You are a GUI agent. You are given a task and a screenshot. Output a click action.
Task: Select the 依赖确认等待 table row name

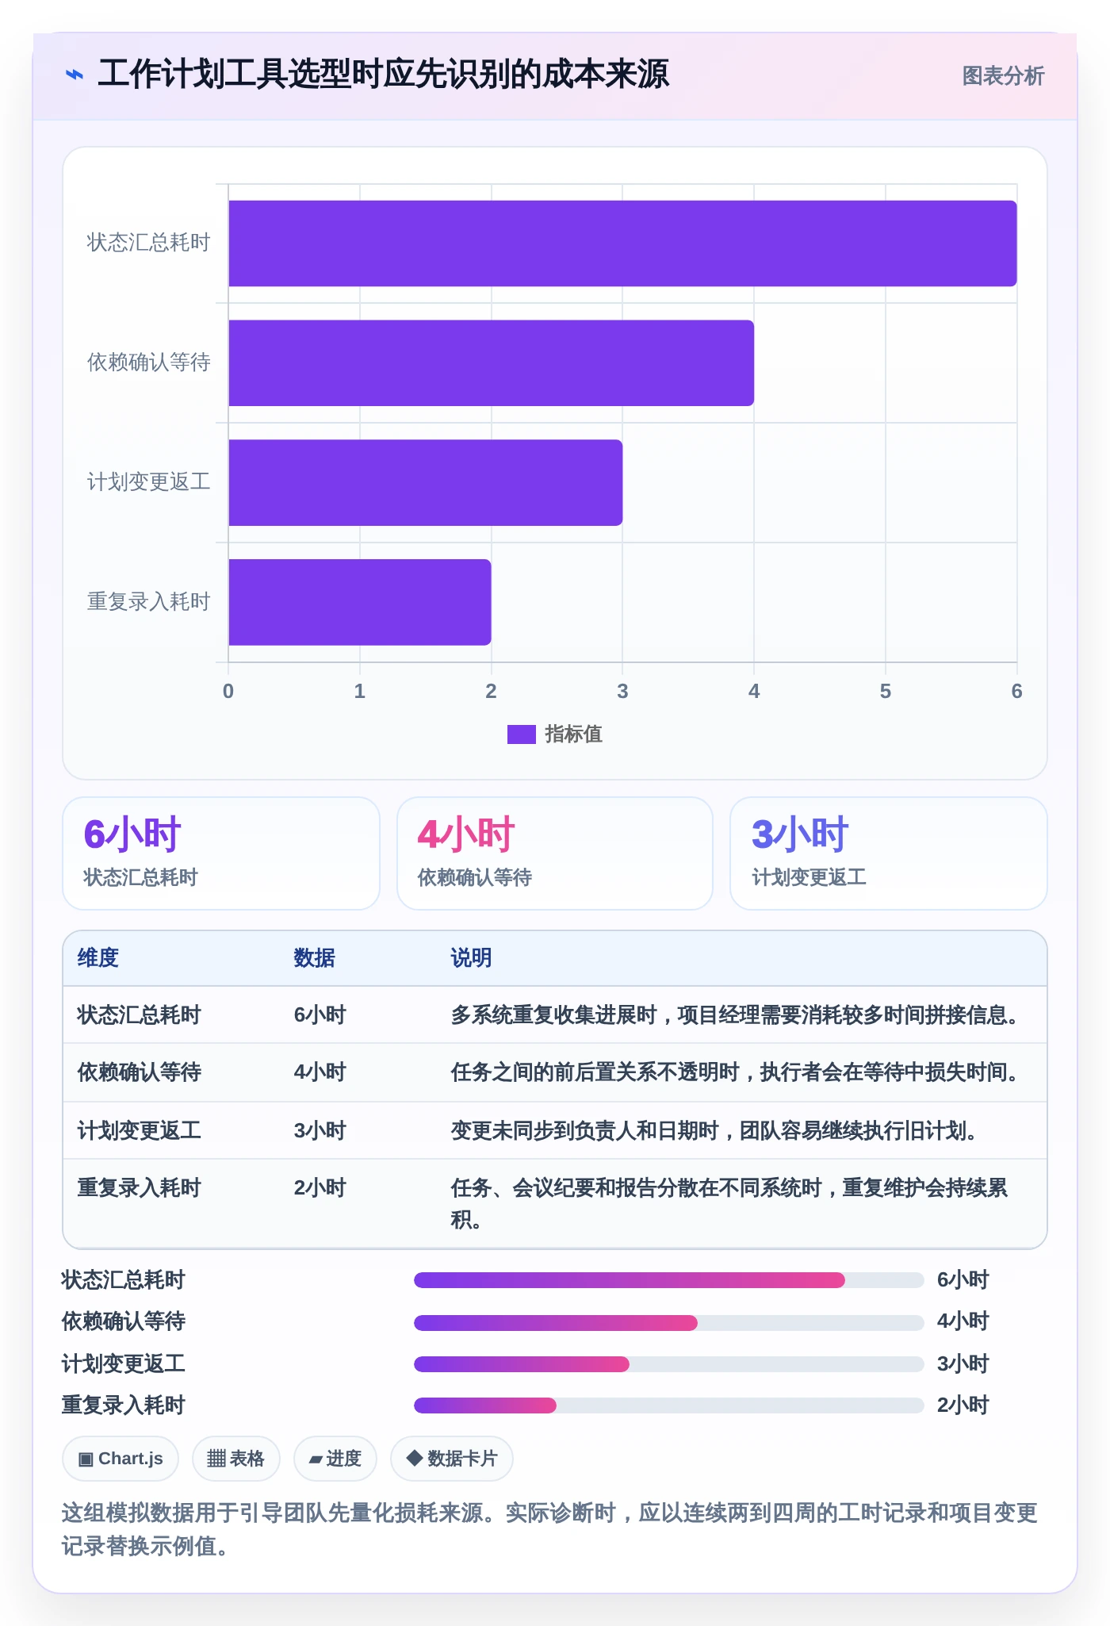coord(139,1072)
